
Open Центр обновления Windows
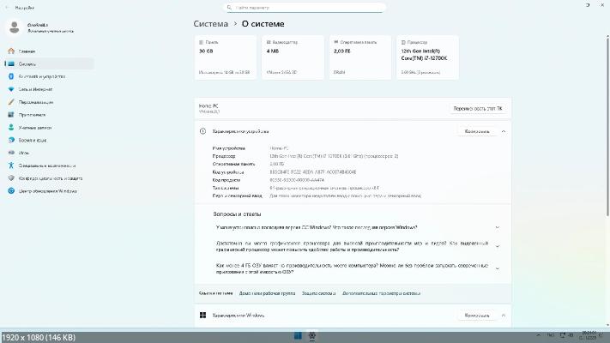[x=48, y=190]
